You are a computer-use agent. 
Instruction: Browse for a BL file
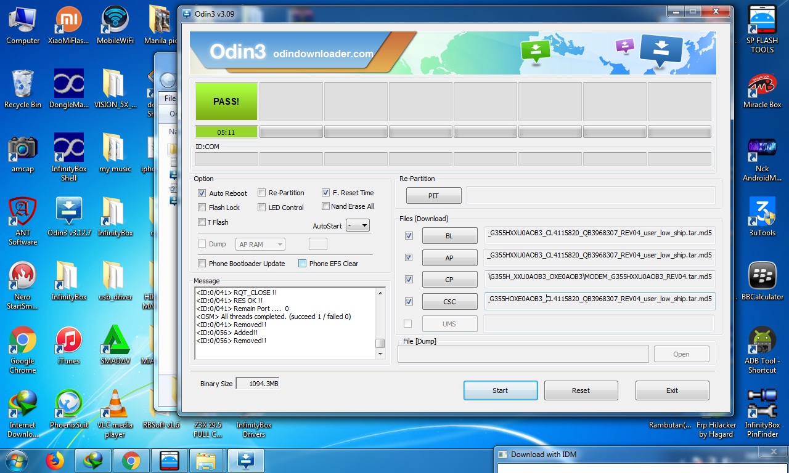(x=449, y=235)
